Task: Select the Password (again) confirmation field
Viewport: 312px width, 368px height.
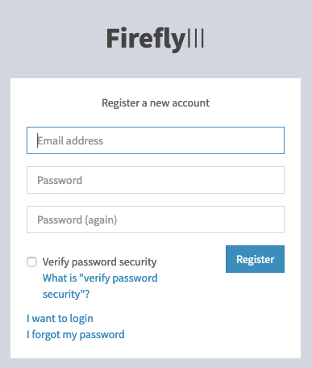Action: pyautogui.click(x=156, y=220)
